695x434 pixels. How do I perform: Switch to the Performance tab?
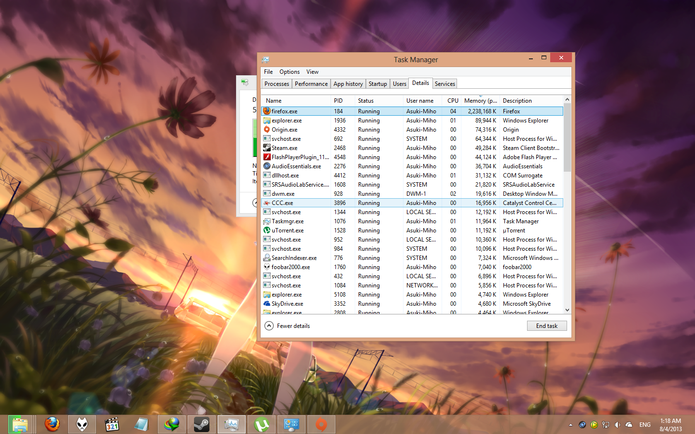(311, 84)
